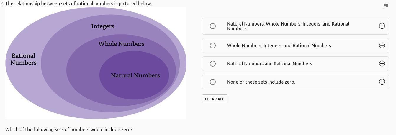Screen dimensions: 396x135
Task: Select 'None of these sets include zero' radio
Action: point(213,82)
